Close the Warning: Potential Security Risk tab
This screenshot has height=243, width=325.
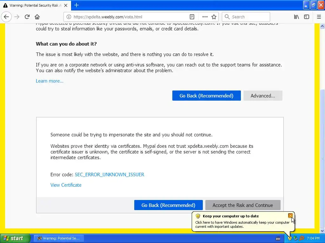coord(66,5)
